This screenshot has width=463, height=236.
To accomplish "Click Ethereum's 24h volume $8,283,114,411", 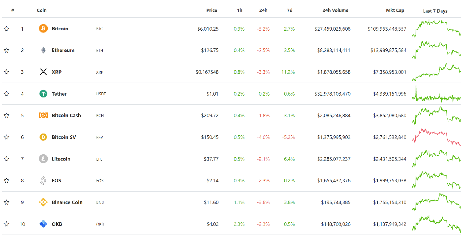I will coord(334,51).
